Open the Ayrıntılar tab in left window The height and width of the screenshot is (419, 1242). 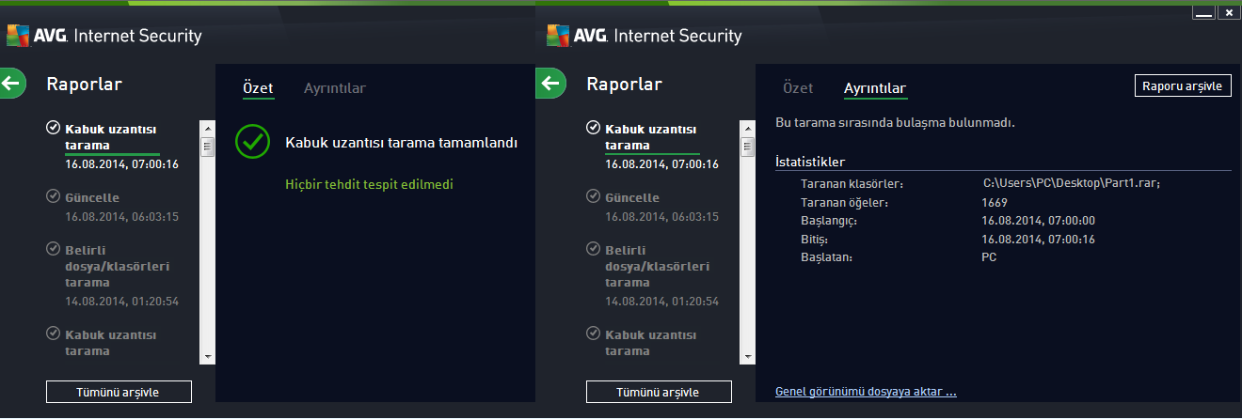(x=335, y=88)
